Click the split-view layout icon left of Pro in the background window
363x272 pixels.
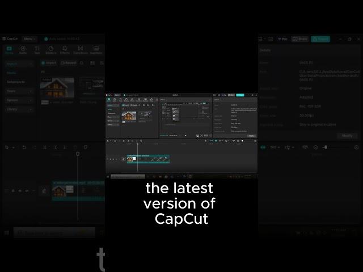270,39
